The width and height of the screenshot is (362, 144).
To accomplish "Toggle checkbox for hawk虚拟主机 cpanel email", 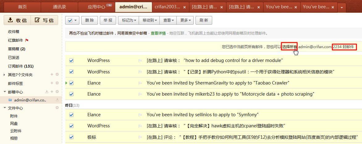I will [x=71, y=126].
